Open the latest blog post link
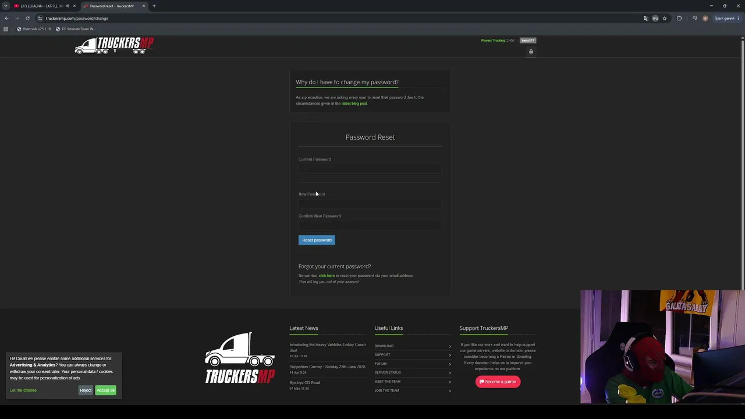This screenshot has height=419, width=745. pyautogui.click(x=354, y=104)
